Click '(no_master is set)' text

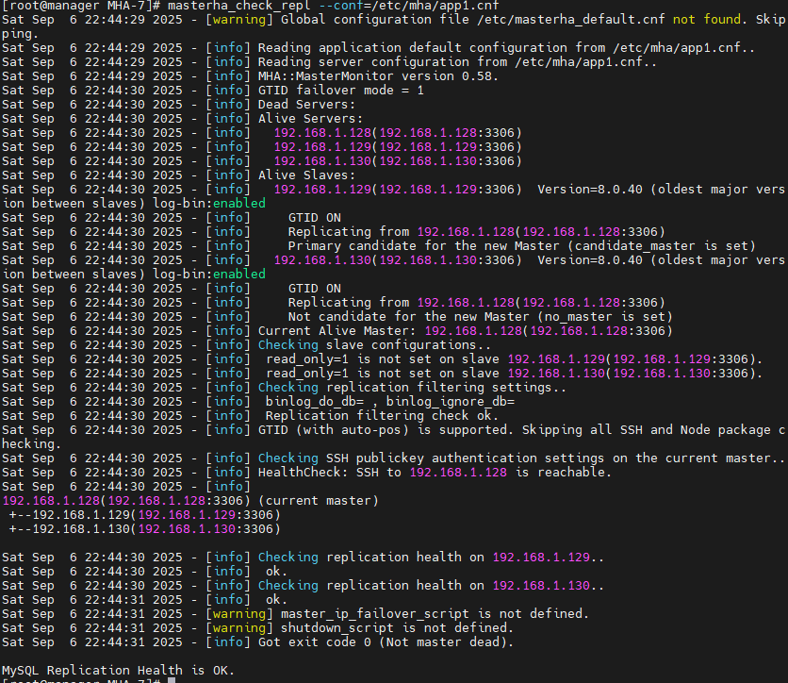[604, 316]
